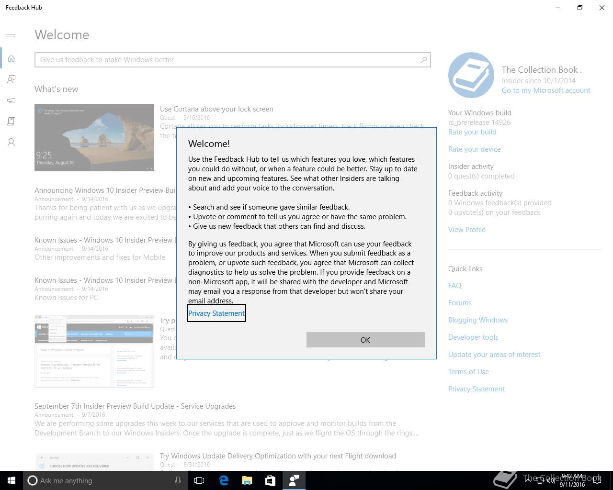
Task: Click Update your areas of interest
Action: 494,355
